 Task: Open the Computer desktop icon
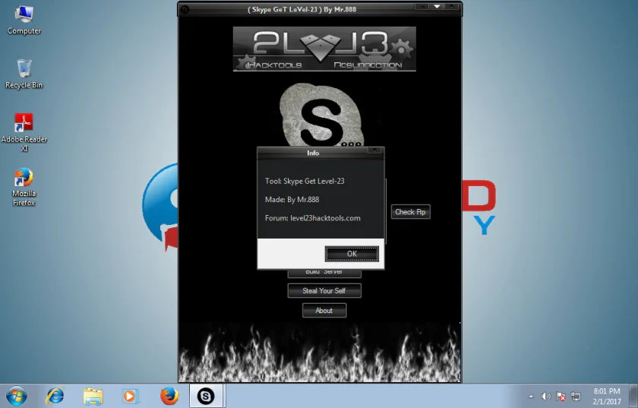point(24,21)
